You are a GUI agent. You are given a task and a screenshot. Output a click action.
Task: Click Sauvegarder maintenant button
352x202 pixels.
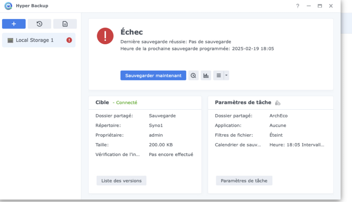click(153, 76)
